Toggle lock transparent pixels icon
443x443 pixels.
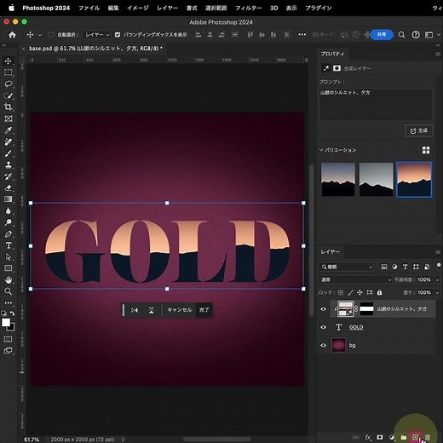coord(341,292)
